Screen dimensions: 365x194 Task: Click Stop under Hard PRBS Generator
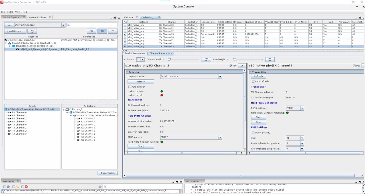(258, 122)
